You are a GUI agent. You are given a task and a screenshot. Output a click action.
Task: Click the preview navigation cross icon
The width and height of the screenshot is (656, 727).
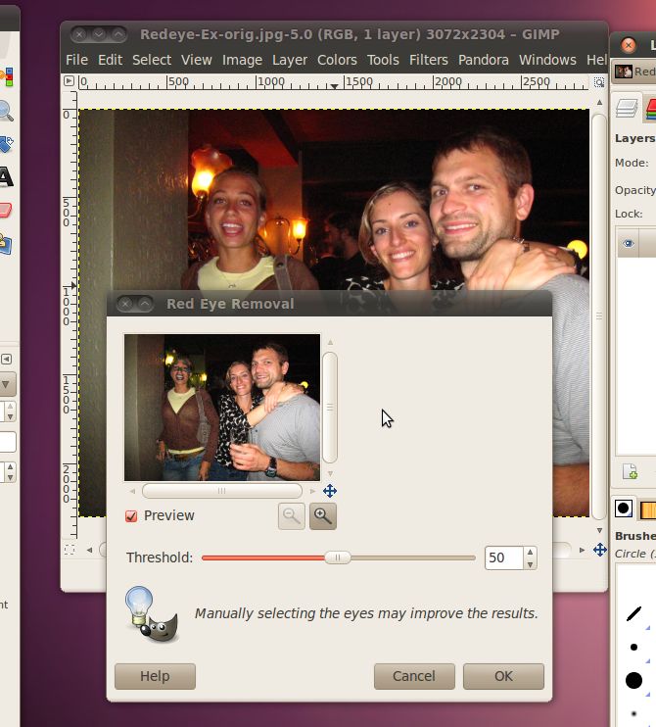(330, 491)
